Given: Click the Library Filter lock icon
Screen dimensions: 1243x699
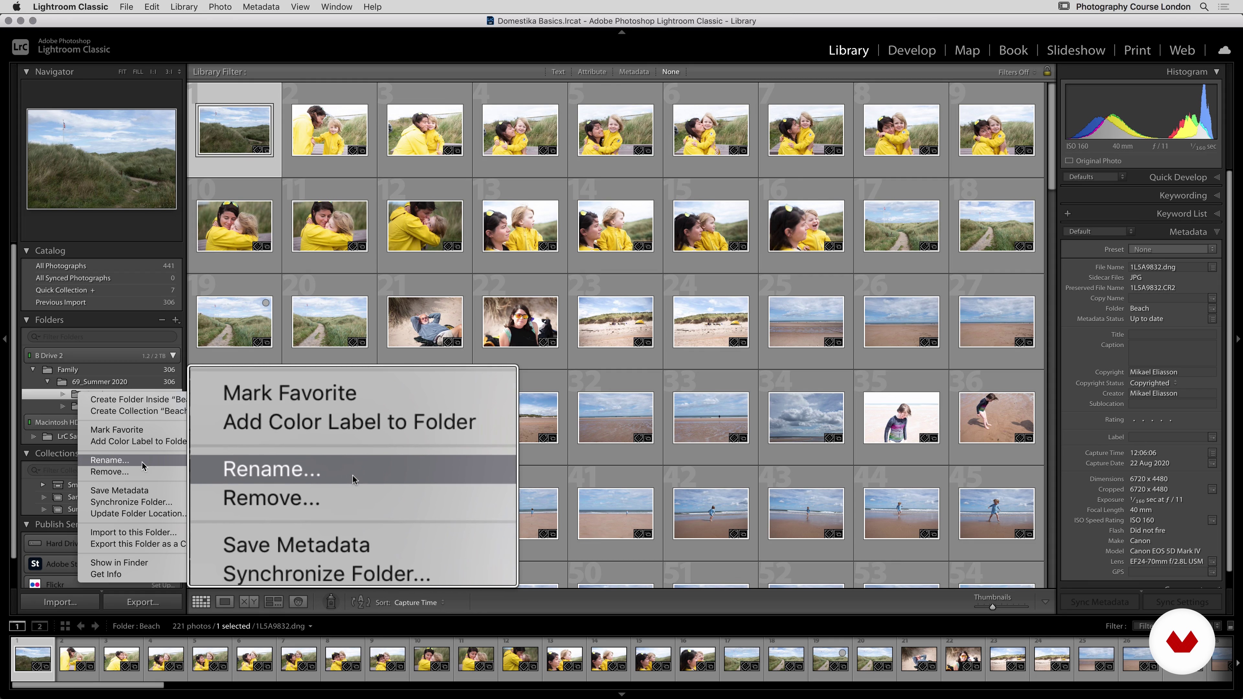Looking at the screenshot, I should click(1047, 72).
